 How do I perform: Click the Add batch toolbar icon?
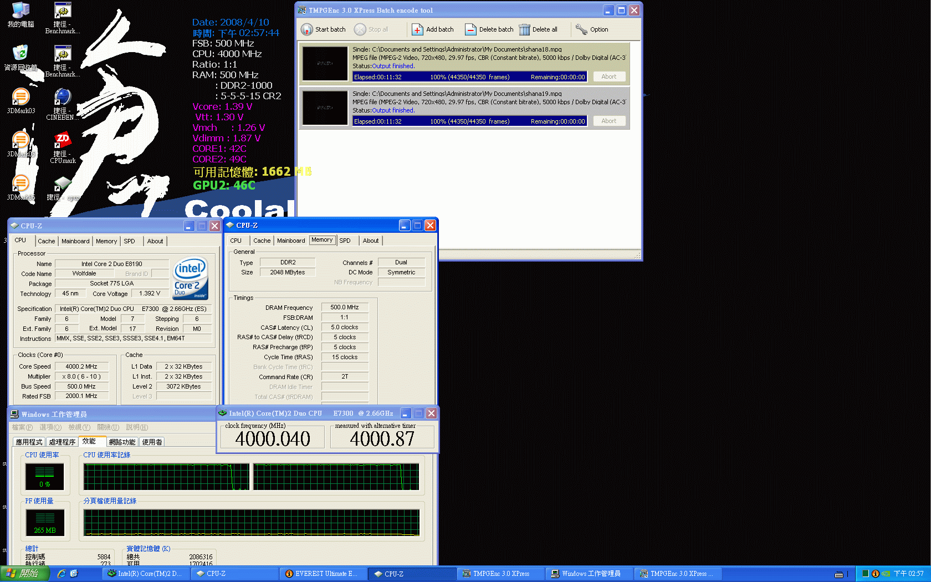pyautogui.click(x=417, y=29)
